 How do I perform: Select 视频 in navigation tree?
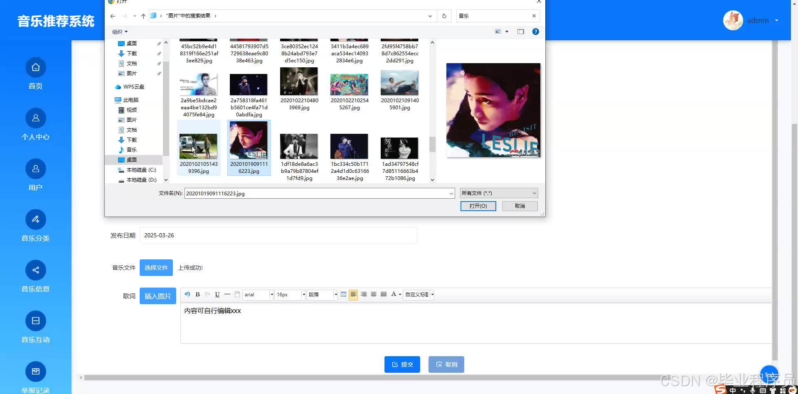(132, 110)
